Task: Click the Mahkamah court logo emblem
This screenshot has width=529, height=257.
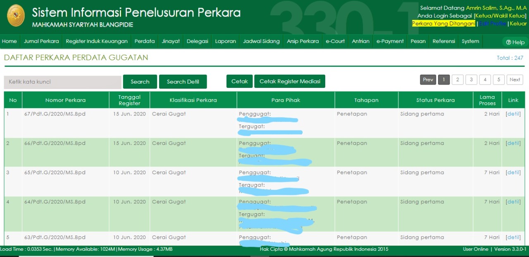Action: pos(16,16)
